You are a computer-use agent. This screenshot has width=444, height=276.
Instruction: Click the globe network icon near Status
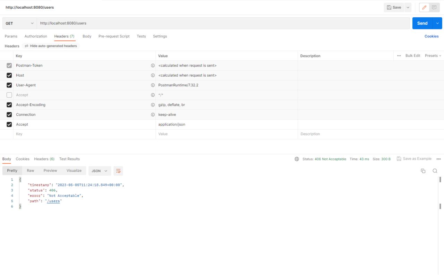297,159
